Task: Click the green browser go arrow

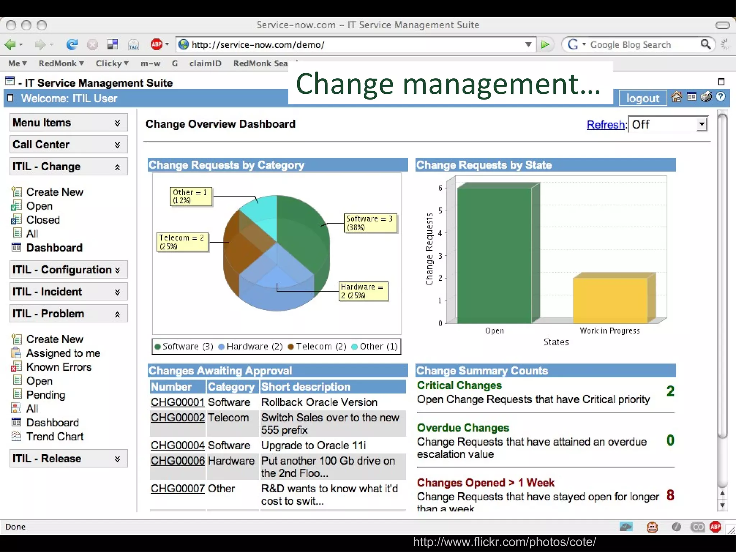Action: coord(545,45)
